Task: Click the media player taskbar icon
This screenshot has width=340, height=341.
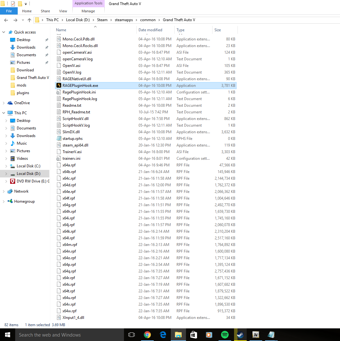Action: pos(209,335)
